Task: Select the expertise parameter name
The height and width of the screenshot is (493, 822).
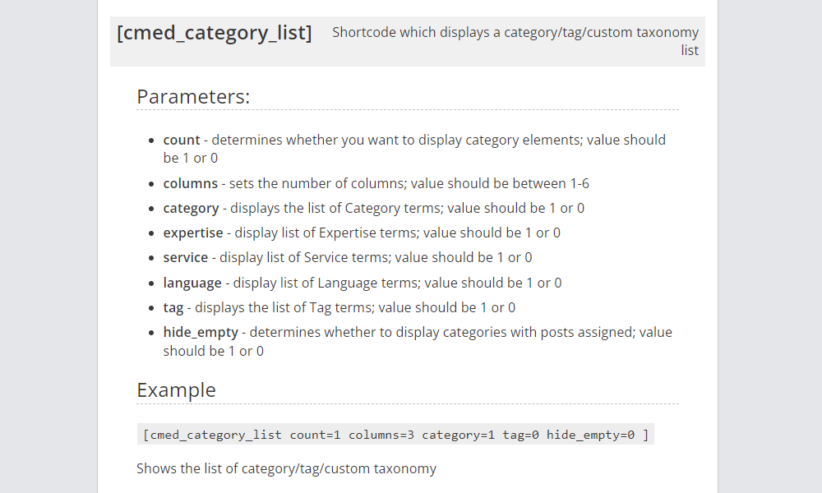Action: pos(193,233)
